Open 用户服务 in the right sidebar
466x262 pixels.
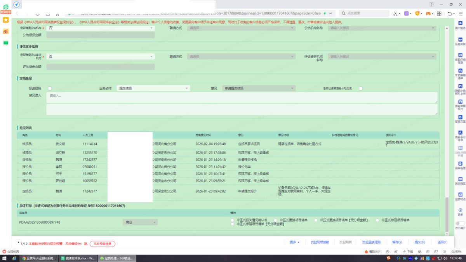[x=460, y=24]
